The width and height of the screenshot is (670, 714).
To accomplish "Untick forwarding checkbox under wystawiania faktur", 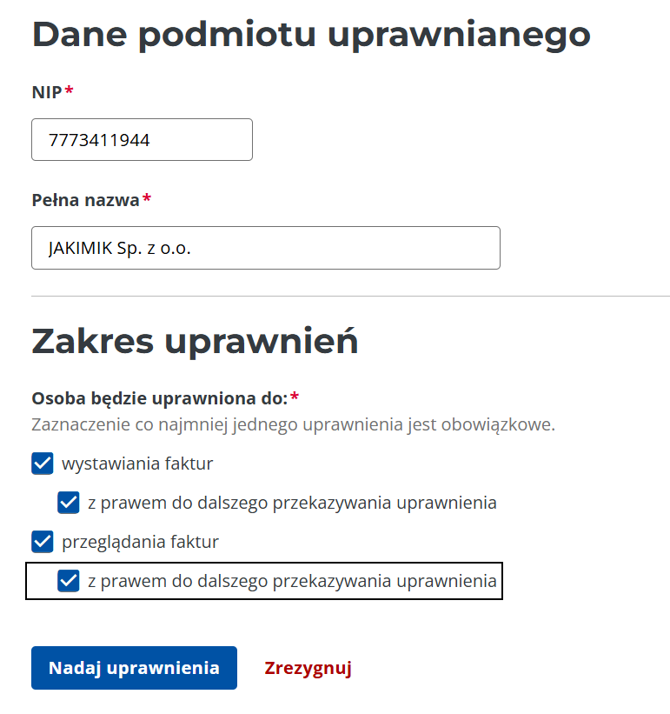I will tap(69, 503).
